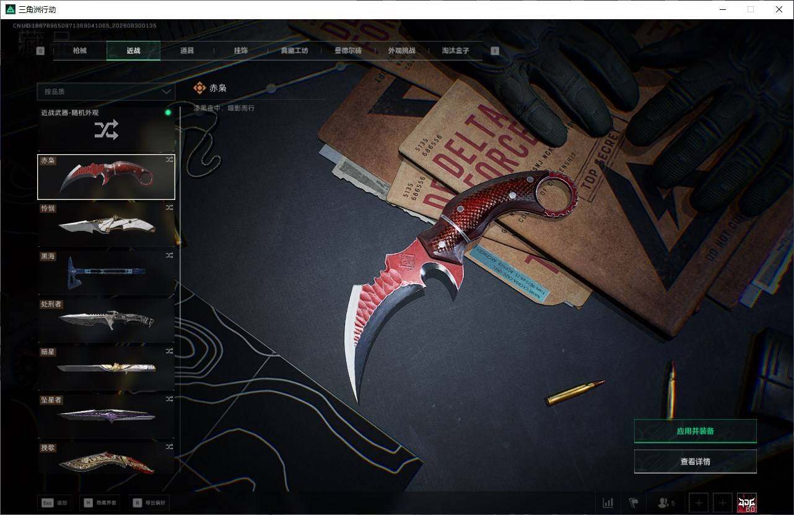Screen dimensions: 794x515
Task: Toggle random shuffle for 赤枭 skin
Action: 169,160
